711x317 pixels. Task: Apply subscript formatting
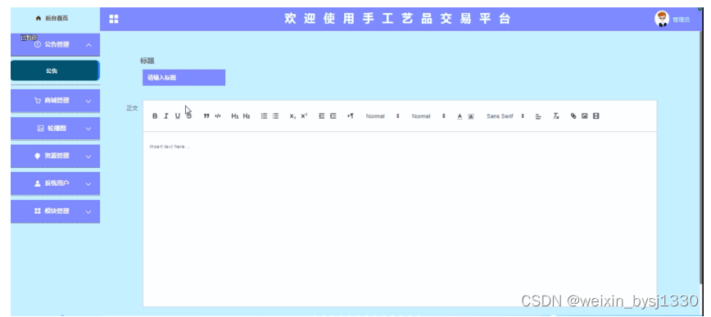coord(292,116)
